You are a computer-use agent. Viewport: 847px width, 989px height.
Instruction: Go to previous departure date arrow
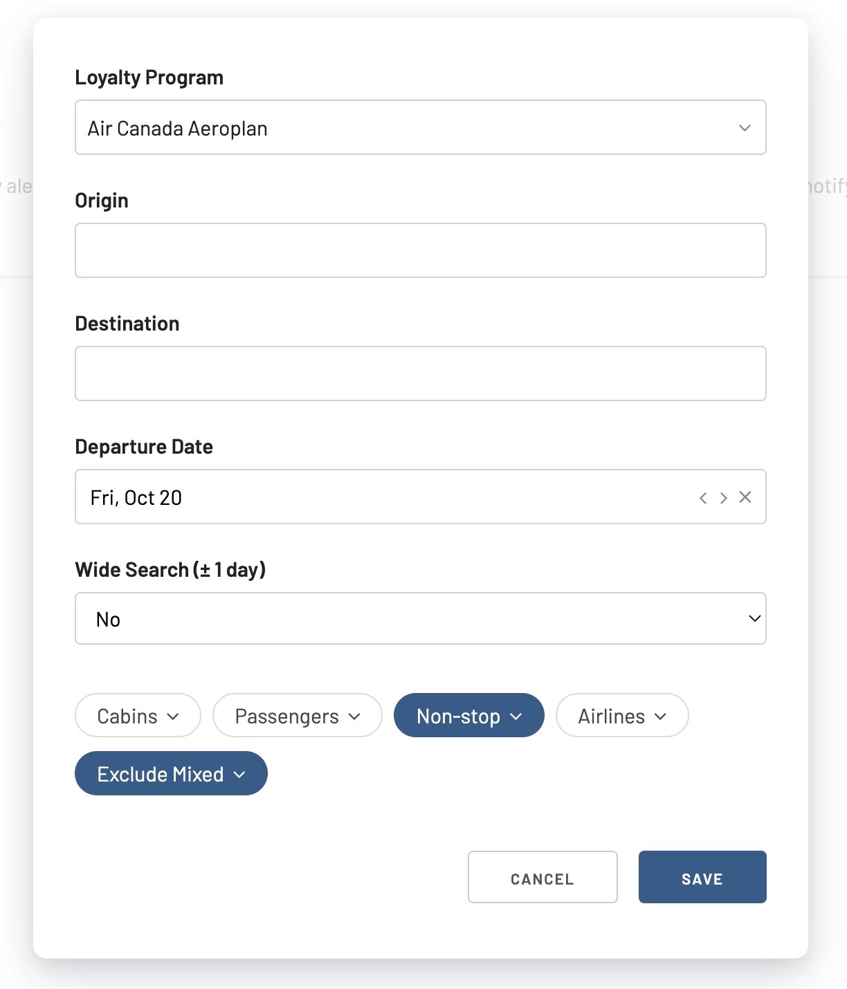tap(703, 498)
